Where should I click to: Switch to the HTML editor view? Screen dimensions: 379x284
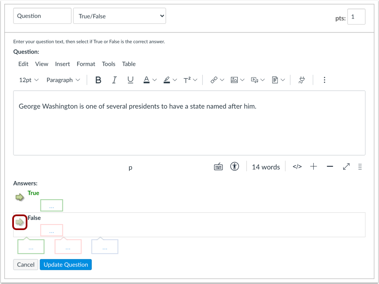click(x=297, y=166)
